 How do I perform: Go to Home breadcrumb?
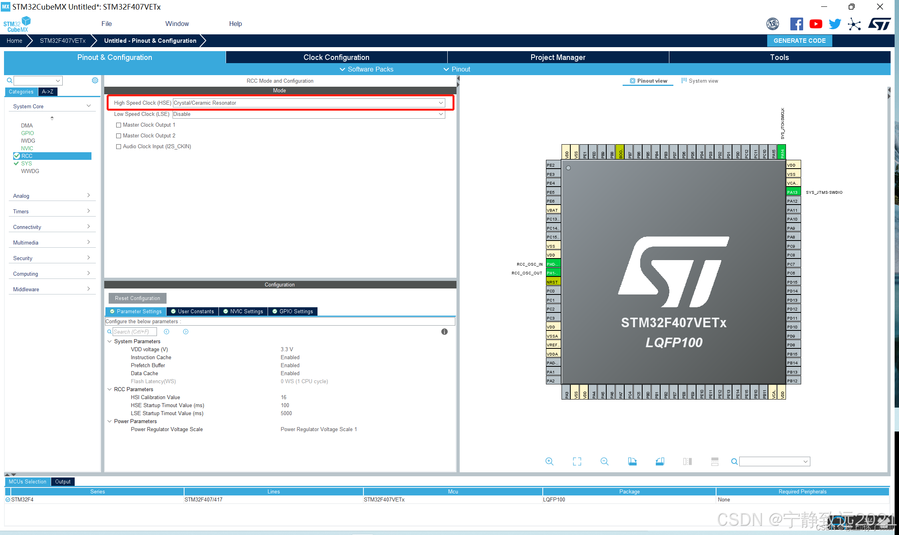pyautogui.click(x=14, y=41)
